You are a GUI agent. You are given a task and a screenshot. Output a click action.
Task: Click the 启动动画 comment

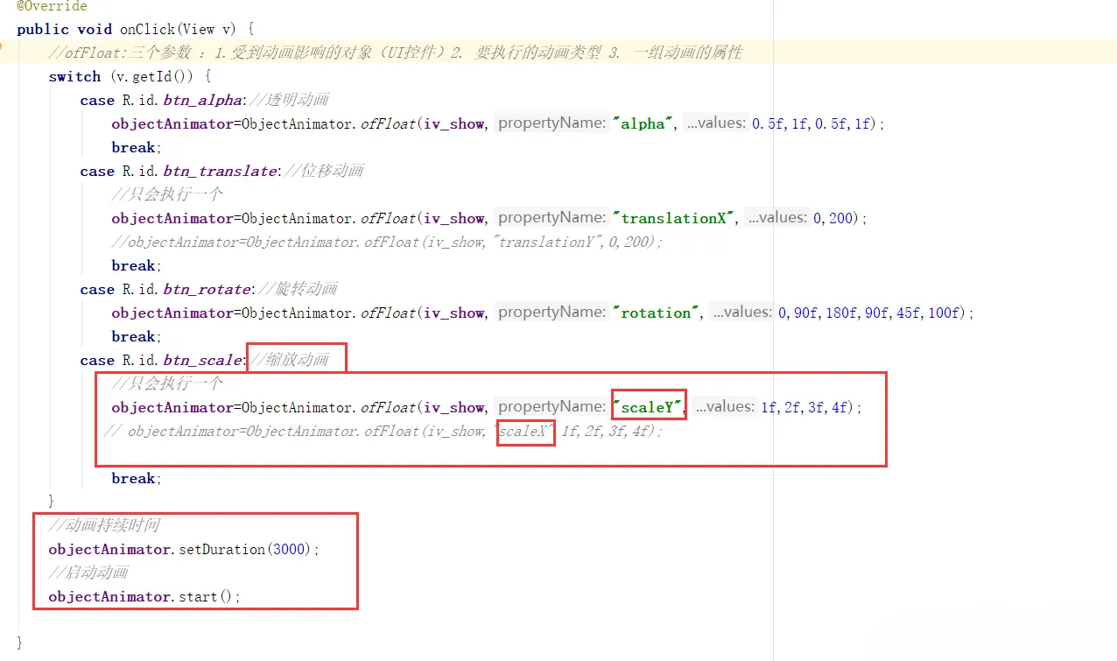point(88,573)
